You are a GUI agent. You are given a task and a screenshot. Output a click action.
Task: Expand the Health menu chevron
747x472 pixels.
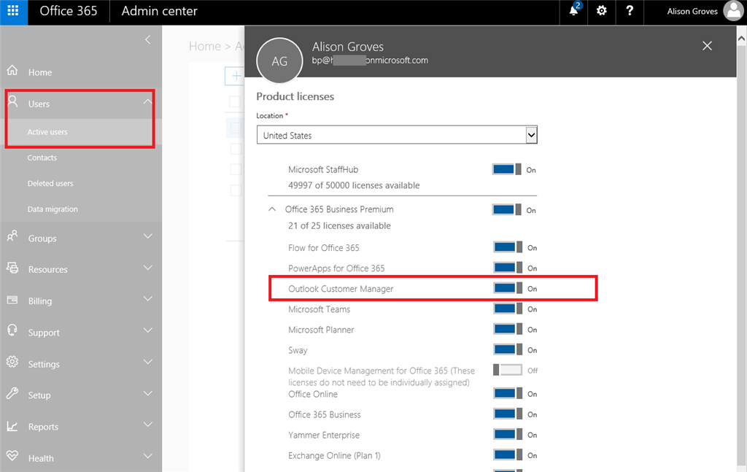click(147, 456)
